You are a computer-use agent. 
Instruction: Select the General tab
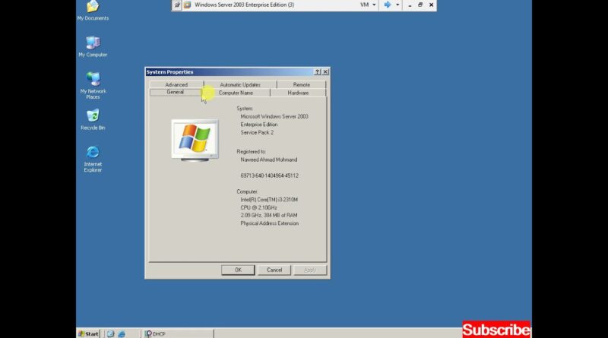[176, 92]
